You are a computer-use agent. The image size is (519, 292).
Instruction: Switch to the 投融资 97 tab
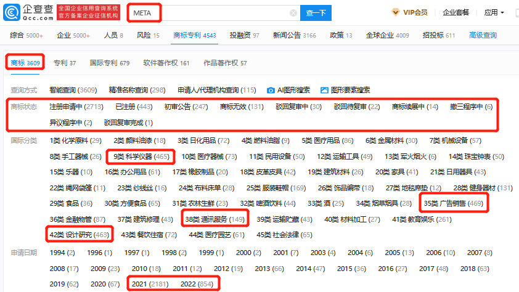(x=244, y=35)
